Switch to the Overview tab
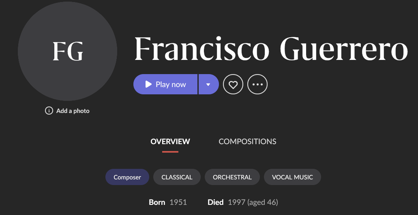418x215 pixels. (x=170, y=141)
